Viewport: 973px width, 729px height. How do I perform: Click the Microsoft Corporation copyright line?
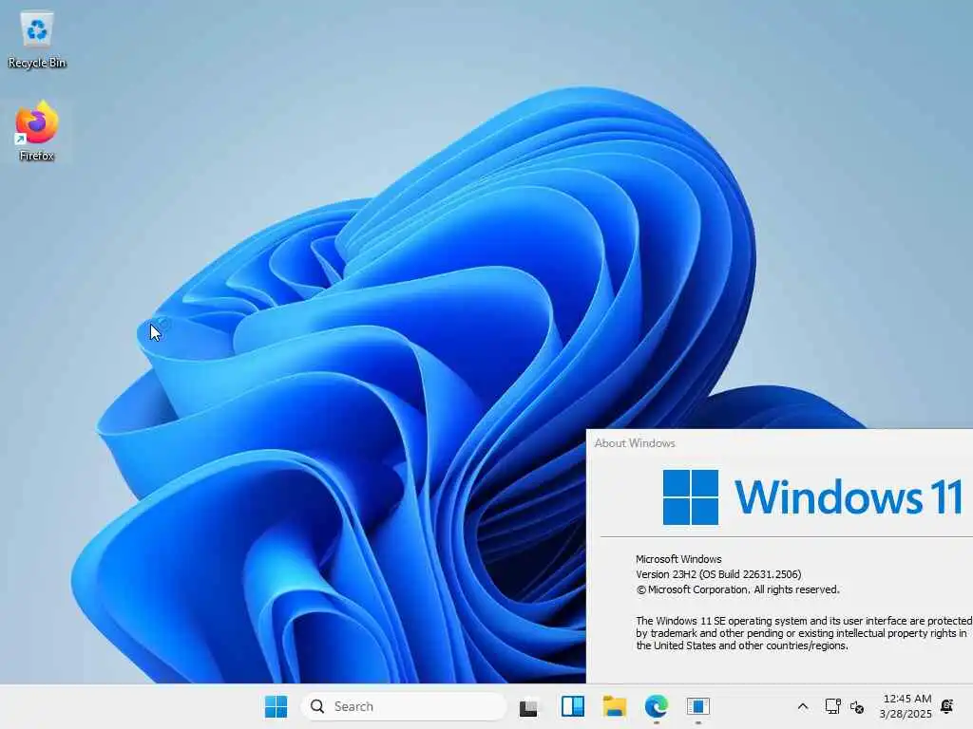[737, 590]
